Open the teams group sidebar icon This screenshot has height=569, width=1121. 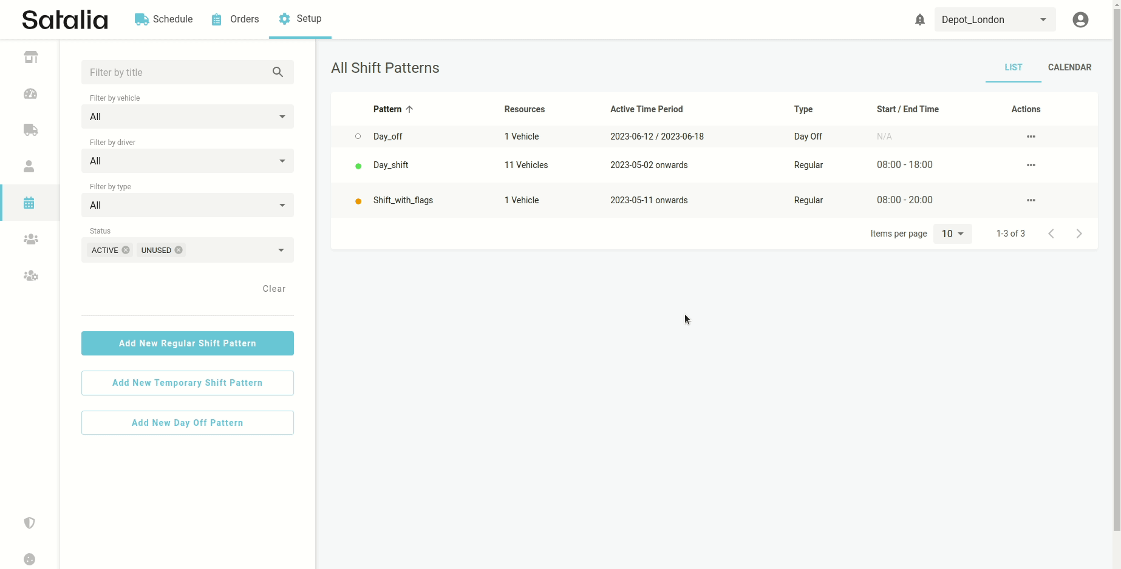(x=30, y=239)
